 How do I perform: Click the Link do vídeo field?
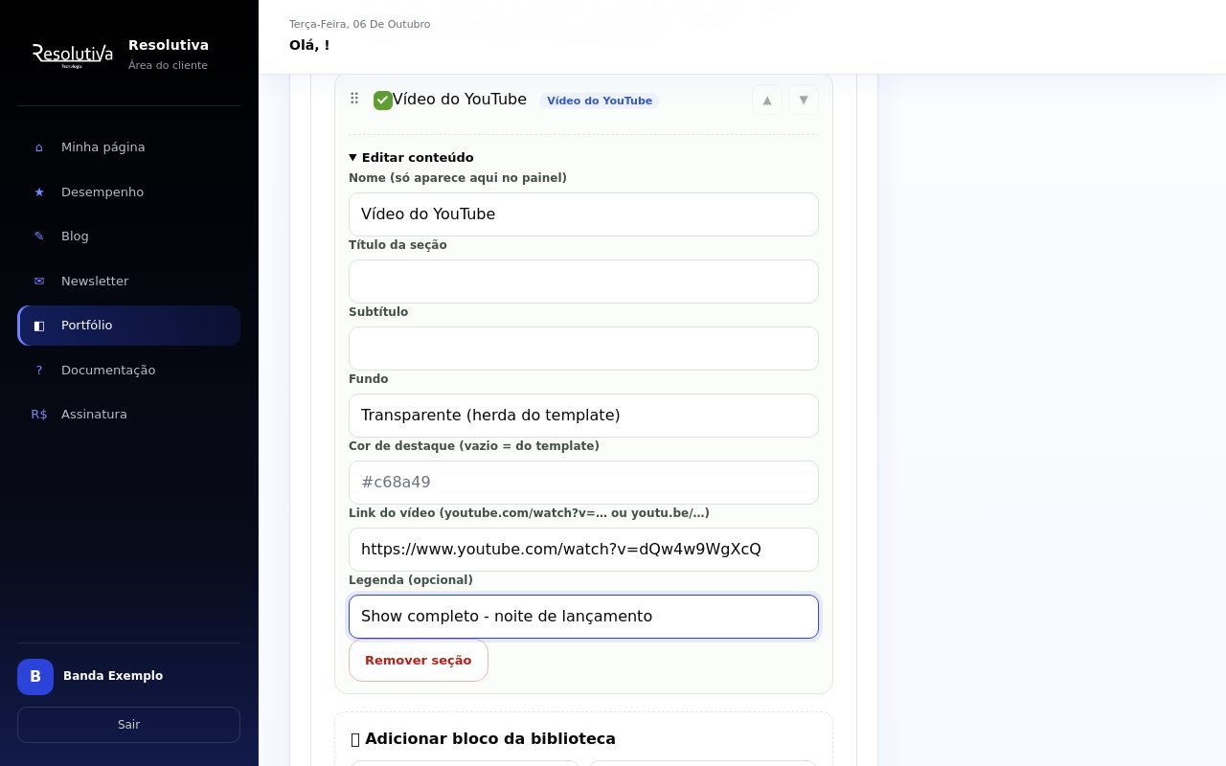click(583, 550)
